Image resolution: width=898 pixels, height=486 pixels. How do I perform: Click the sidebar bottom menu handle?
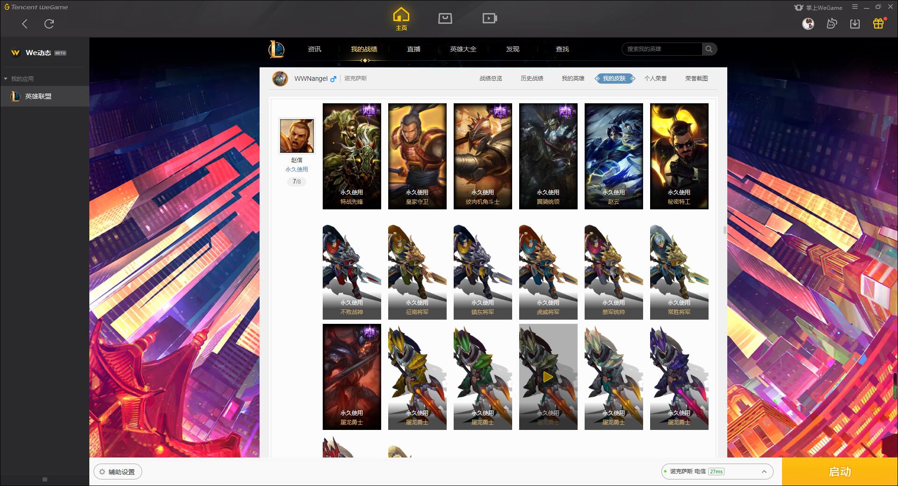45,479
